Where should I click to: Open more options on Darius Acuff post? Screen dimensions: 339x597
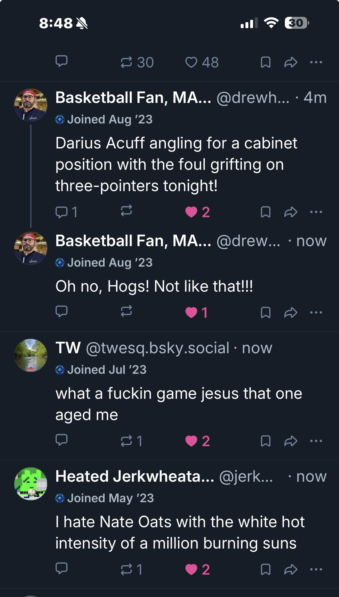pos(316,212)
